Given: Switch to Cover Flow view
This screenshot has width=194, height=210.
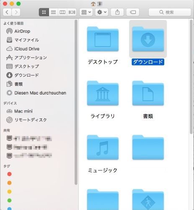Looking at the screenshot, I should pyautogui.click(x=72, y=12).
